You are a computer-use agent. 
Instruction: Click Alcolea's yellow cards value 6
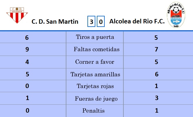(156, 74)
